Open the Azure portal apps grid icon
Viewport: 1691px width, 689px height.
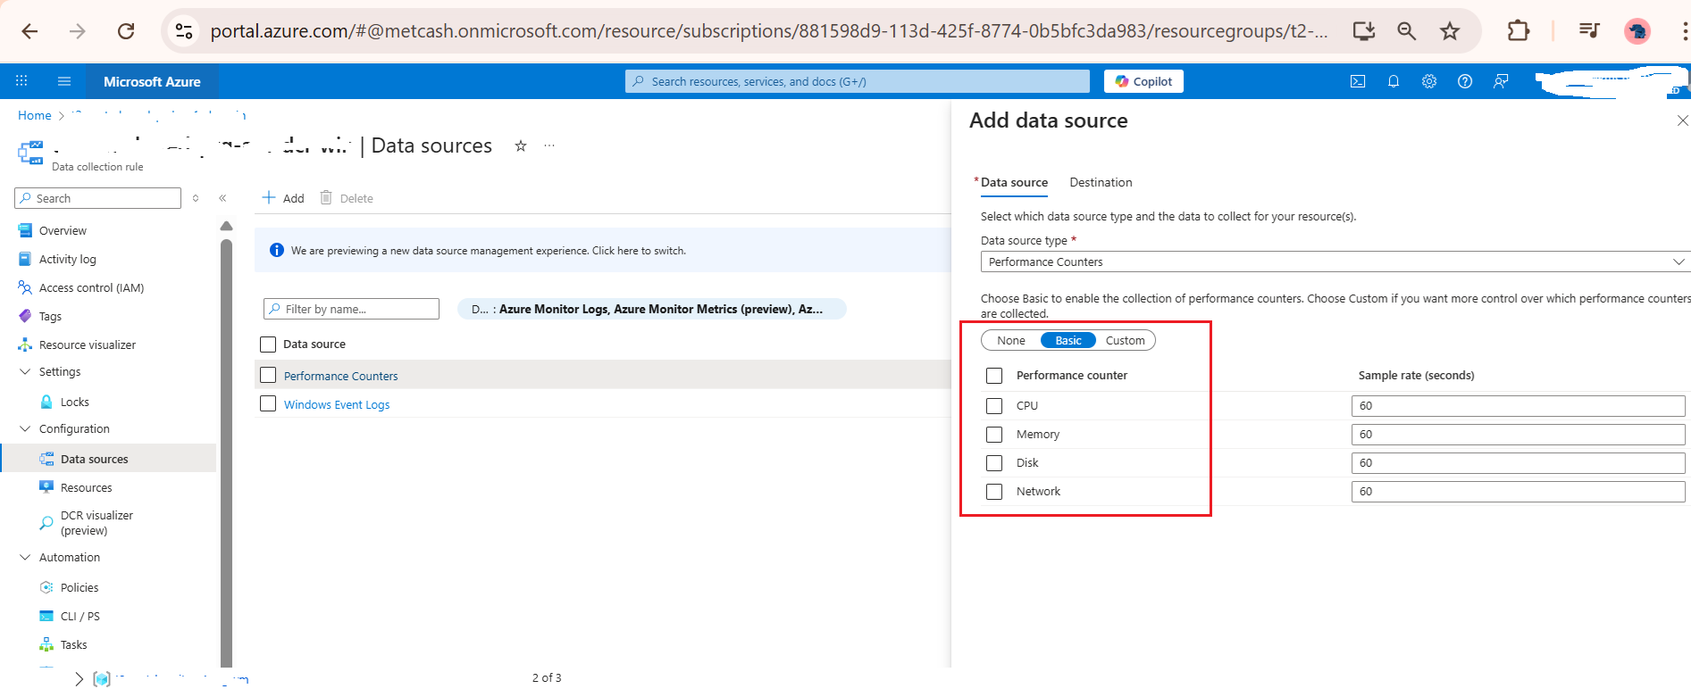click(21, 81)
